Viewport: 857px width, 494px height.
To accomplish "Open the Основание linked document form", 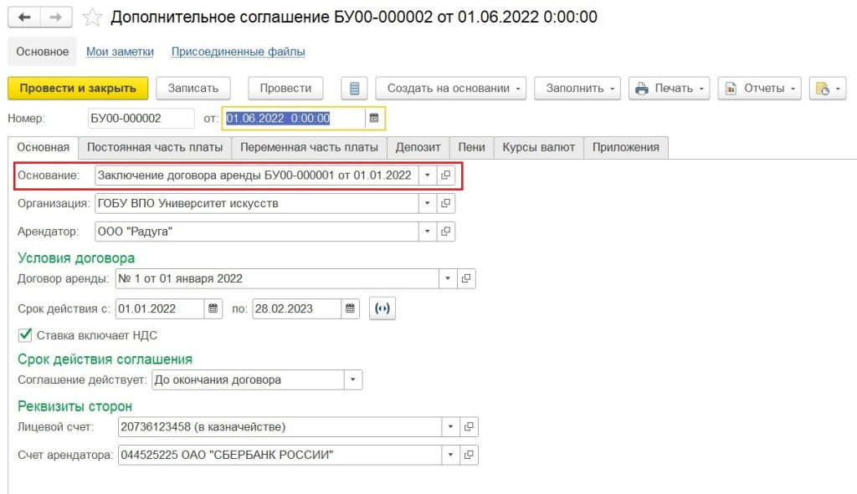I will point(447,176).
